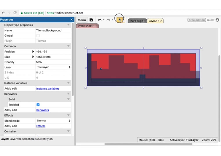Image resolution: width=221 pixels, height=156 pixels.
Task: Select the highlighted pointer tool in toolbar
Action: pos(120,20)
